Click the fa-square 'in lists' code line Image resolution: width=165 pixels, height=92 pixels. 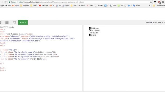[x=24, y=59]
